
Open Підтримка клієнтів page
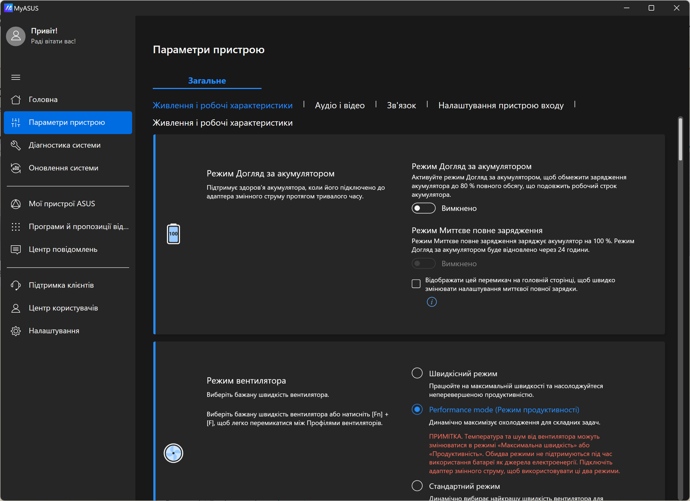[68, 285]
